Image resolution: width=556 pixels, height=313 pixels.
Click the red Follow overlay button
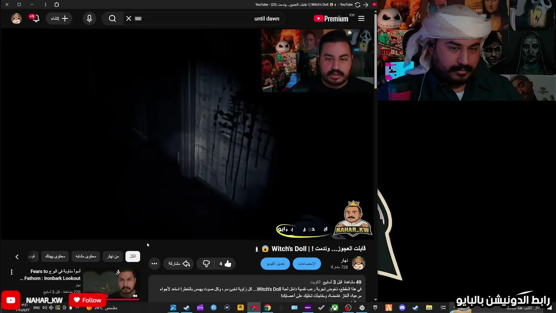pos(87,300)
